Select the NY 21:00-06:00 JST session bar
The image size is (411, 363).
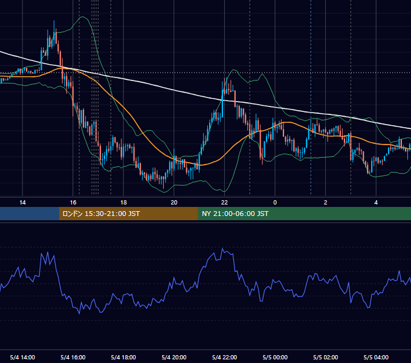304,214
